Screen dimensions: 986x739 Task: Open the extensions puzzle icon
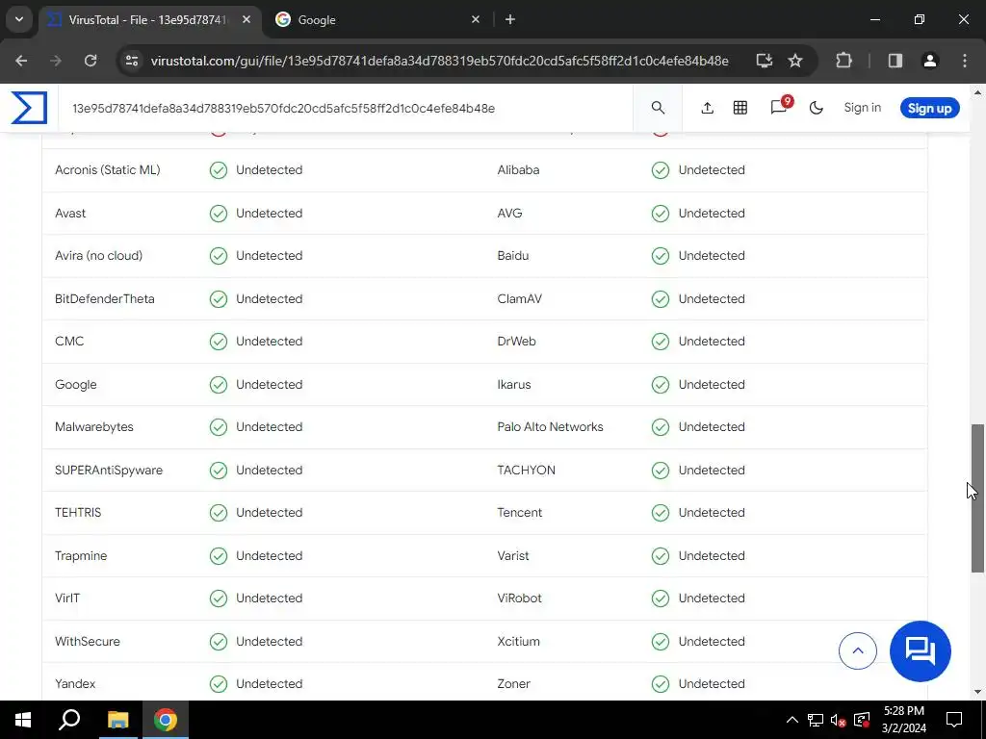(x=843, y=61)
